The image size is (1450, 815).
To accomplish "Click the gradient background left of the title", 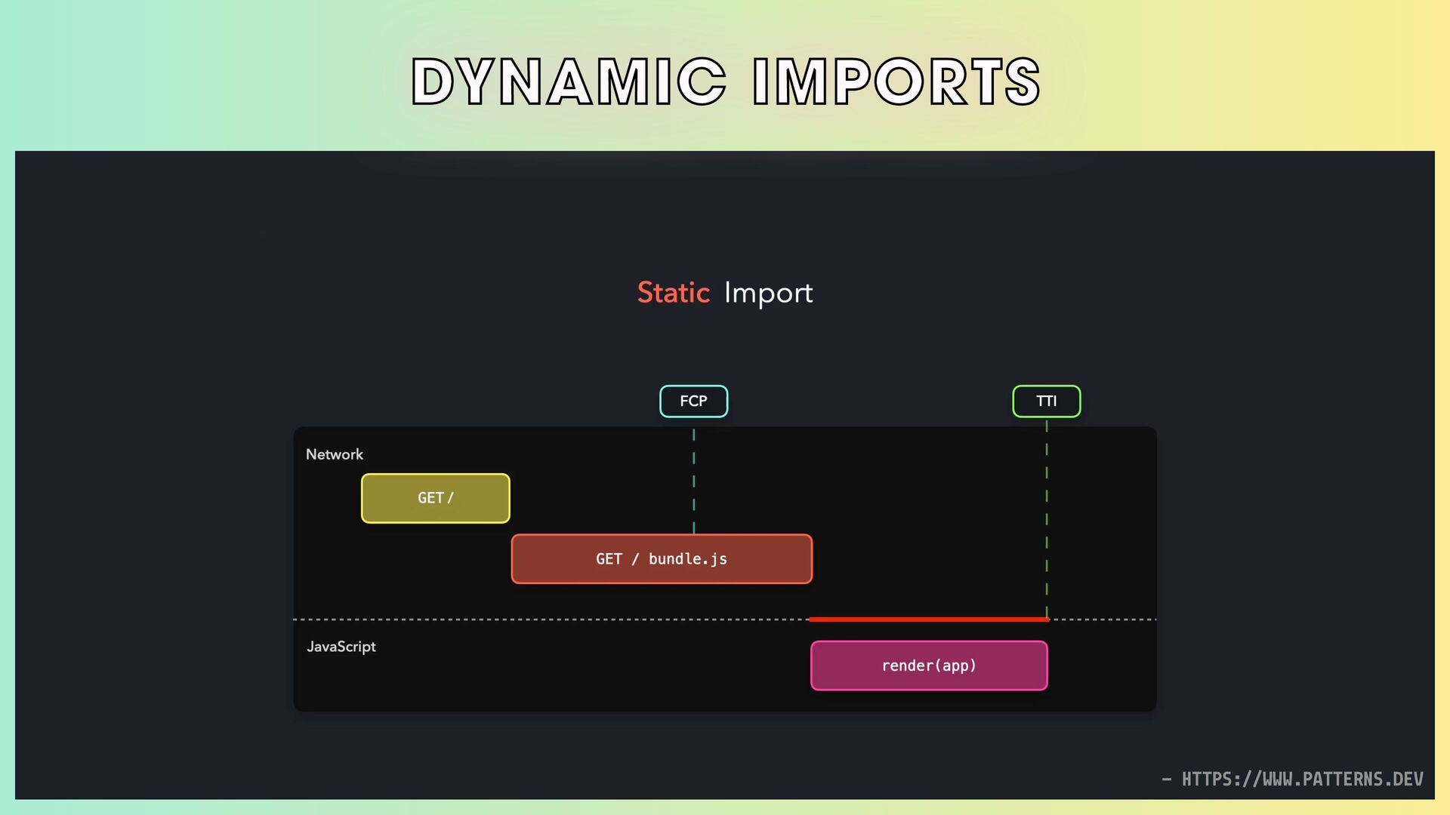I will (204, 79).
